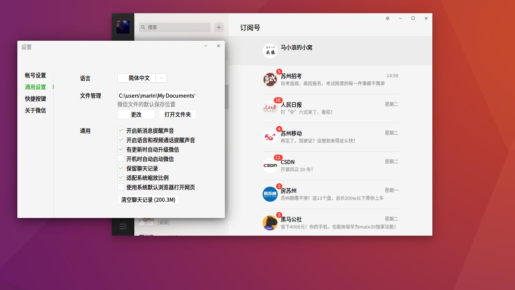Open the 苏州招考 message row
This screenshot has width=515, height=290.
tap(331, 80)
